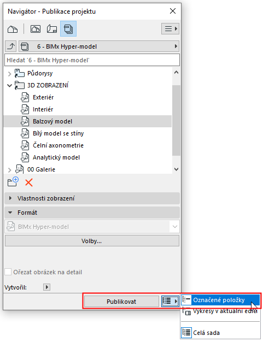Collapse the 3D ZOBRAZENÍ folder
Screen dimensions: 263x342
click(9, 85)
